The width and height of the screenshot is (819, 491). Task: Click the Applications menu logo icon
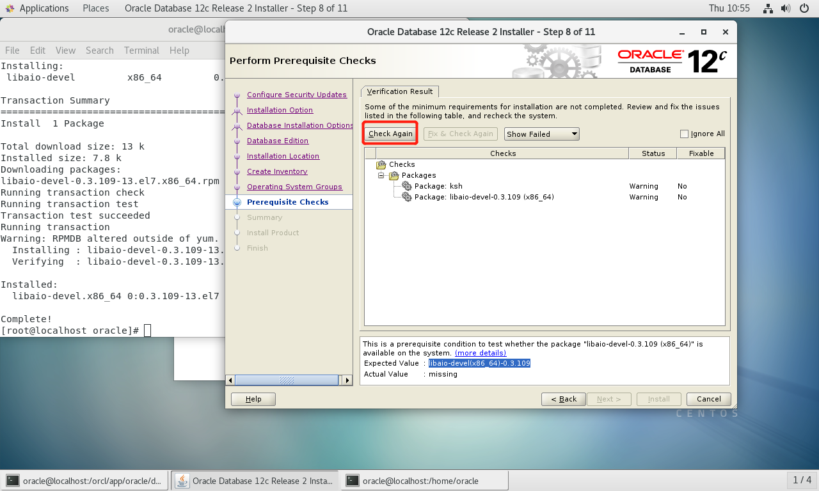pyautogui.click(x=10, y=8)
